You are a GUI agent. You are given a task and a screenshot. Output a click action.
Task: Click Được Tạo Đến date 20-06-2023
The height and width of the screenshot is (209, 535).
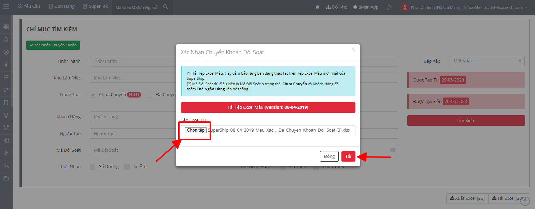point(455,102)
